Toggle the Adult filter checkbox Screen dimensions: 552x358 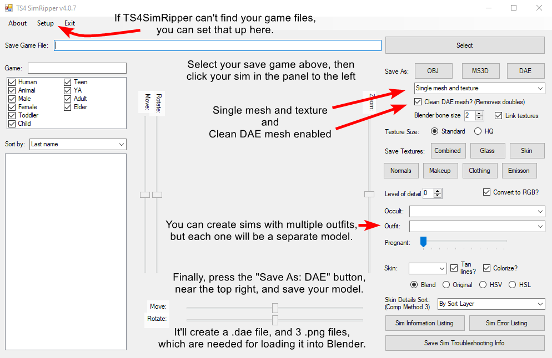tap(68, 99)
